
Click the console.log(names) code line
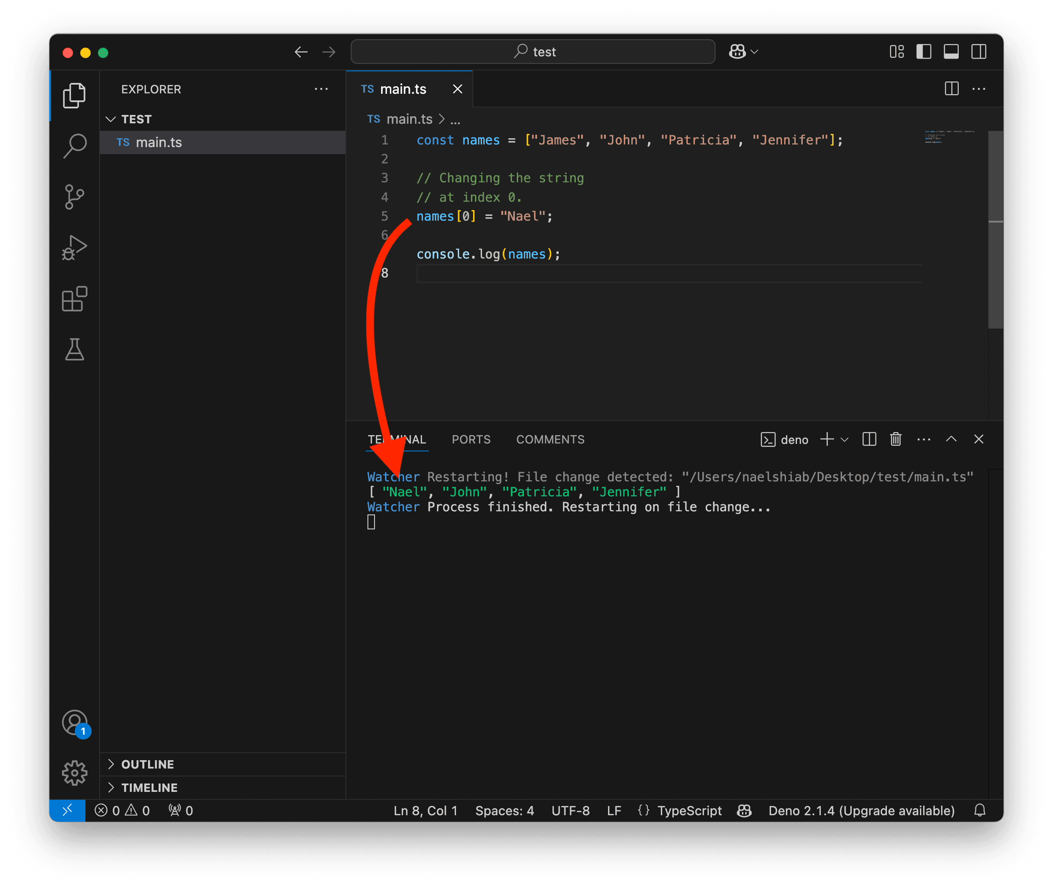tap(488, 255)
